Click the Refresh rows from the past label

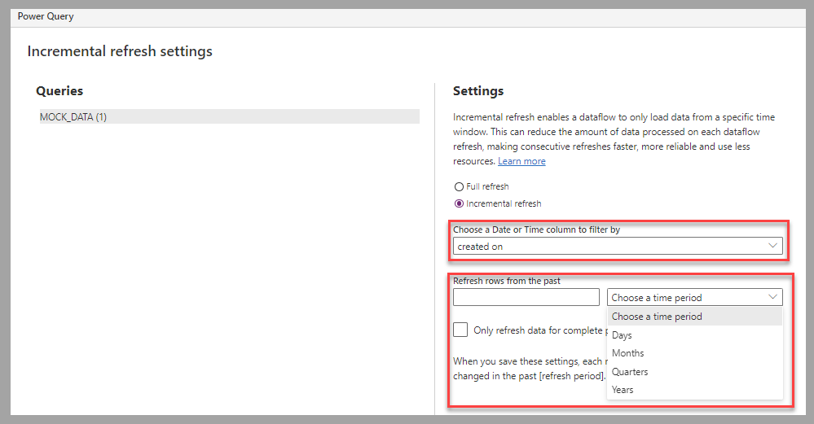tap(507, 281)
